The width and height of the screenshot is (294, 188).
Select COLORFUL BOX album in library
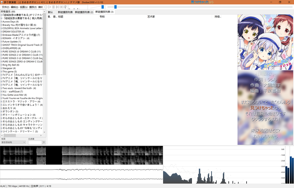pyautogui.click(x=22, y=28)
